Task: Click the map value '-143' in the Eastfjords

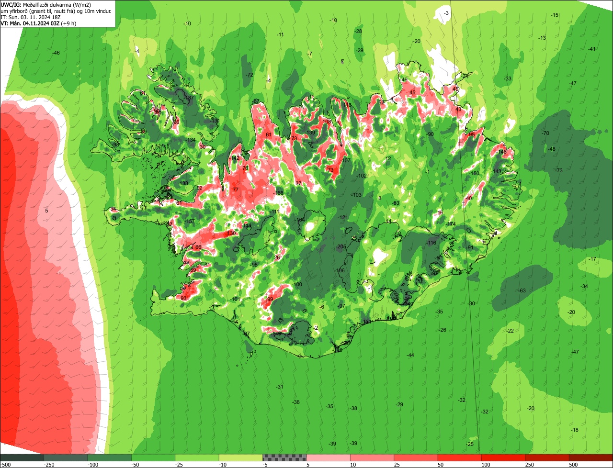Action: tap(497, 171)
